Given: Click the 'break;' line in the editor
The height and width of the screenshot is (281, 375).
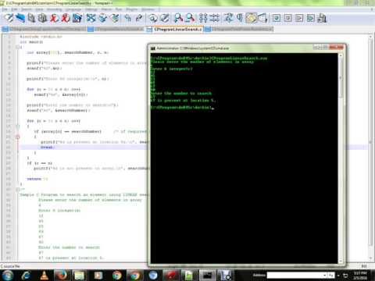Looking at the screenshot, I should click(x=48, y=148).
